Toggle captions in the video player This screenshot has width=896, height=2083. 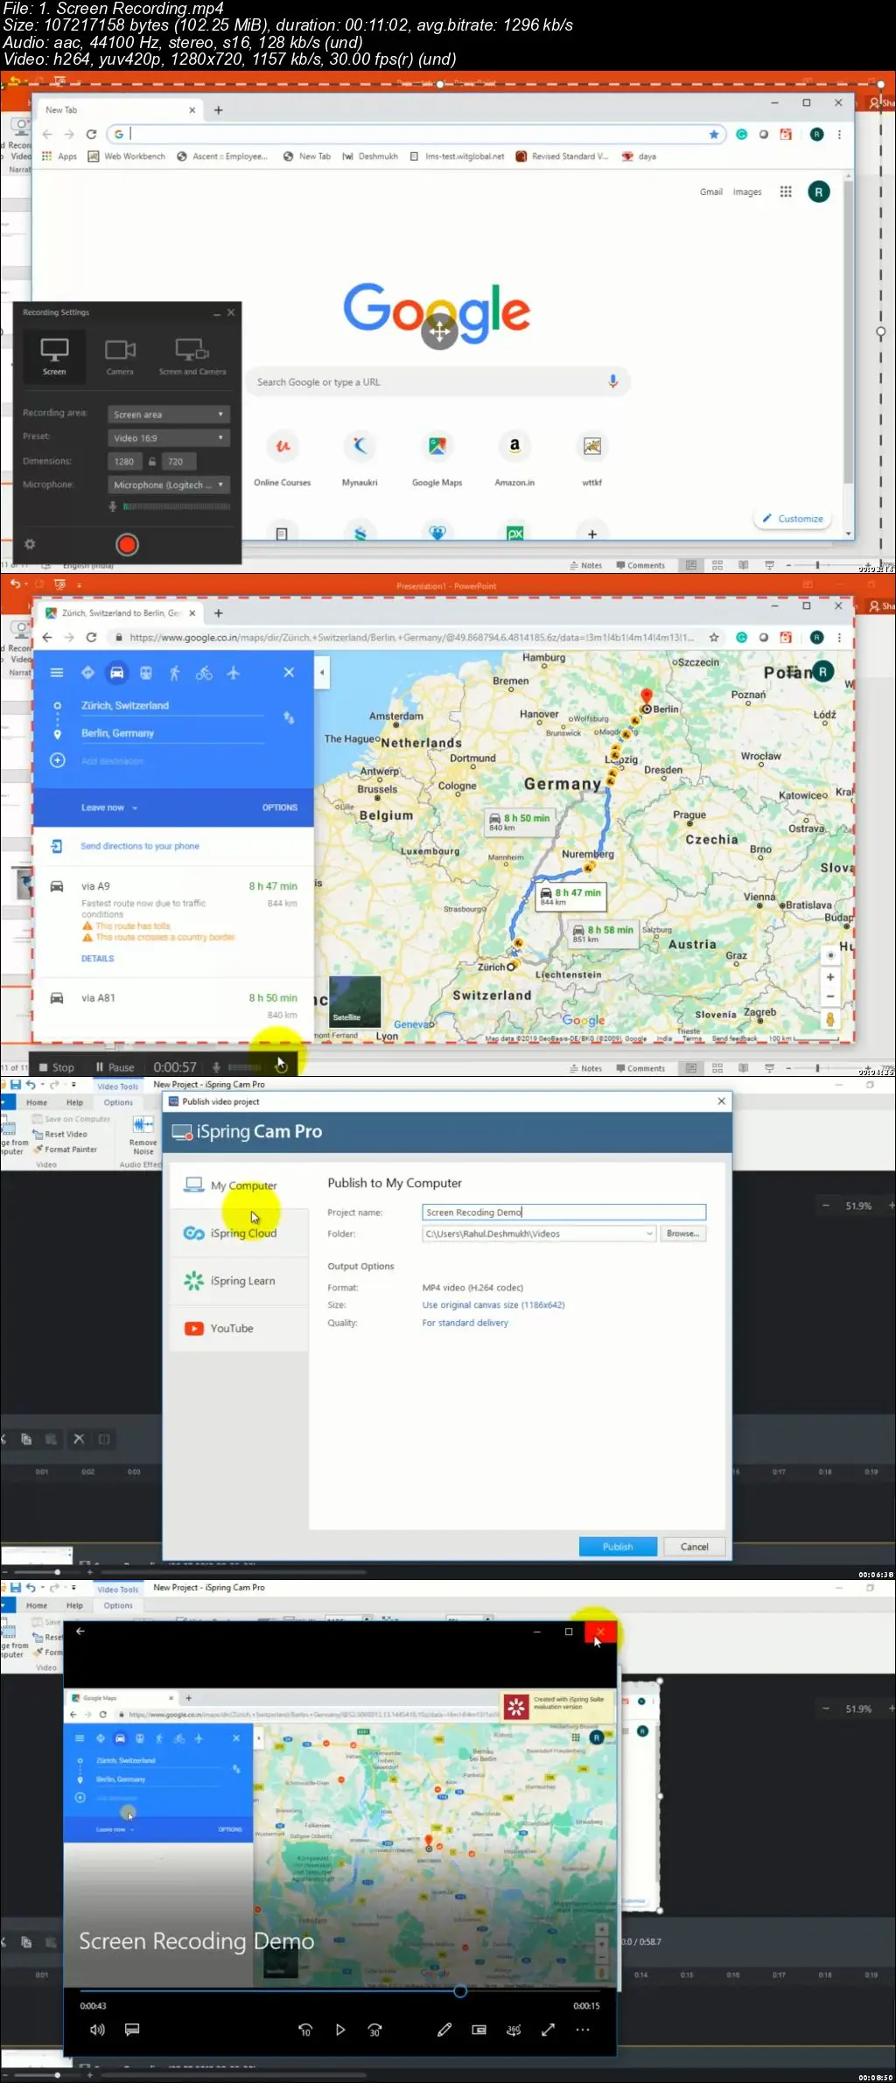[132, 2030]
